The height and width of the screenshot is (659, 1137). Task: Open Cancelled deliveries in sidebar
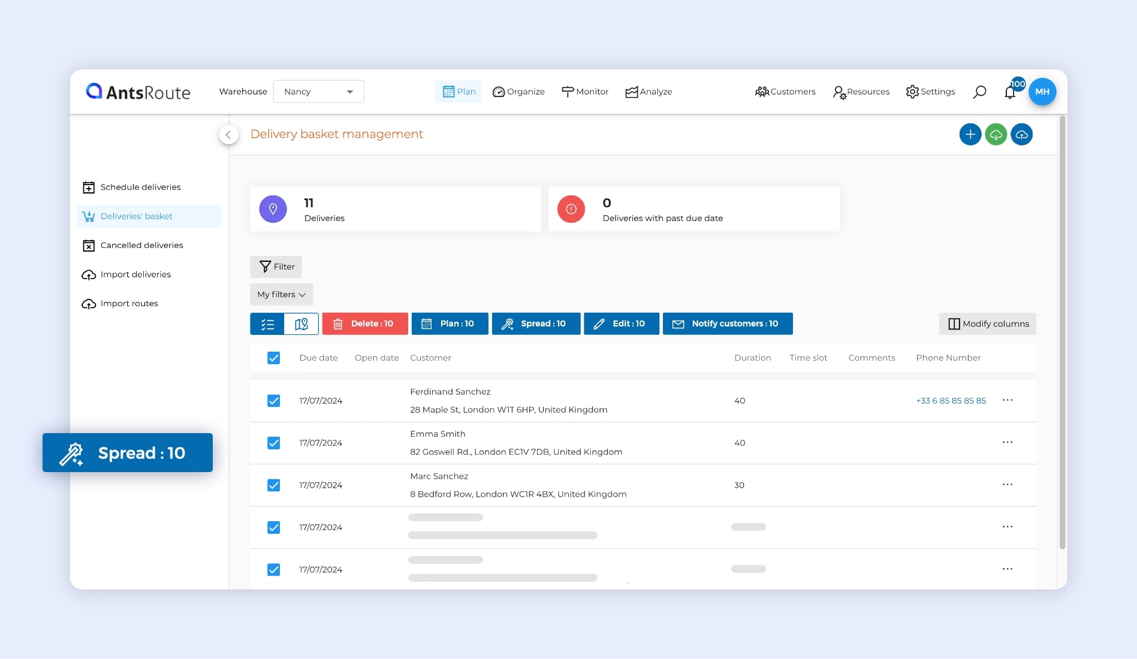[x=141, y=245]
